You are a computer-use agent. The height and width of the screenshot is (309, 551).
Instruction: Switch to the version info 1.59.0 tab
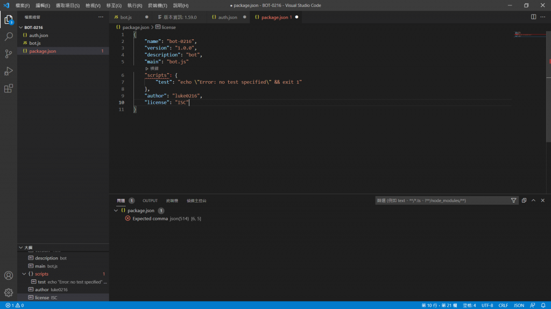180,17
